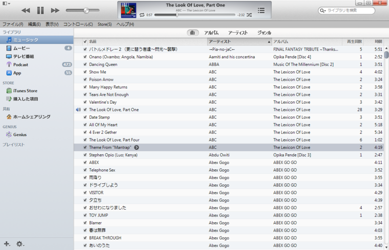Uncheck the Poison Arrow checkbox
This screenshot has height=250, width=389.
pyautogui.click(x=85, y=79)
